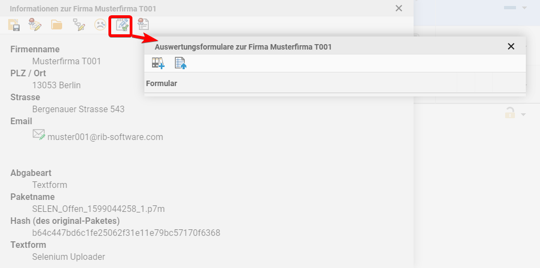
Task: Click the tree structure edit icon
Action: (x=78, y=25)
